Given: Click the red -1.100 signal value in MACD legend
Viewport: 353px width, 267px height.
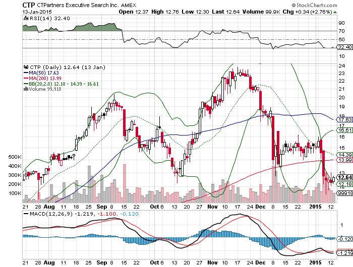Looking at the screenshot, I should coord(106,214).
